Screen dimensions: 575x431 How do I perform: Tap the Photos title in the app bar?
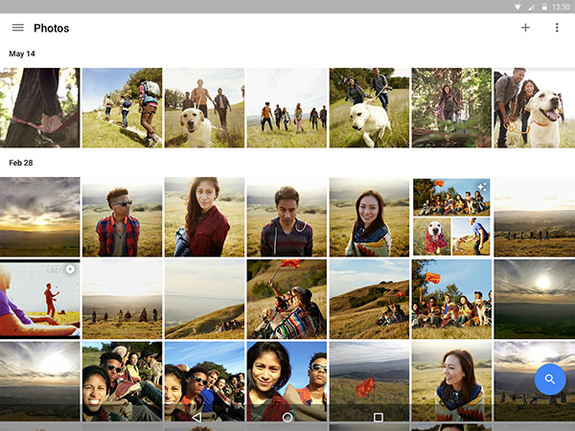pos(51,28)
